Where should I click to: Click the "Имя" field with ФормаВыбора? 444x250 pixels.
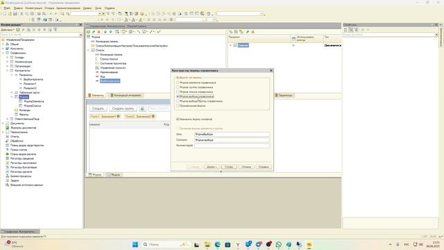pyautogui.click(x=232, y=134)
